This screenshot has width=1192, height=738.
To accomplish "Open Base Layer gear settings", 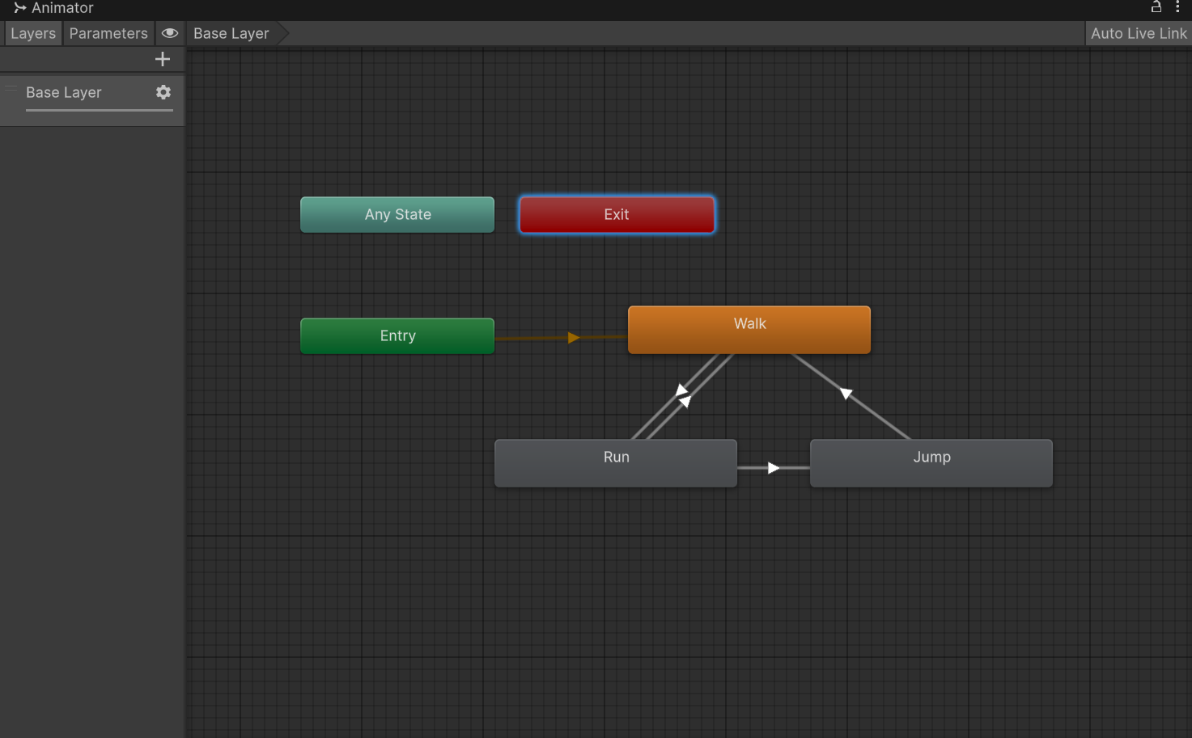I will point(163,92).
